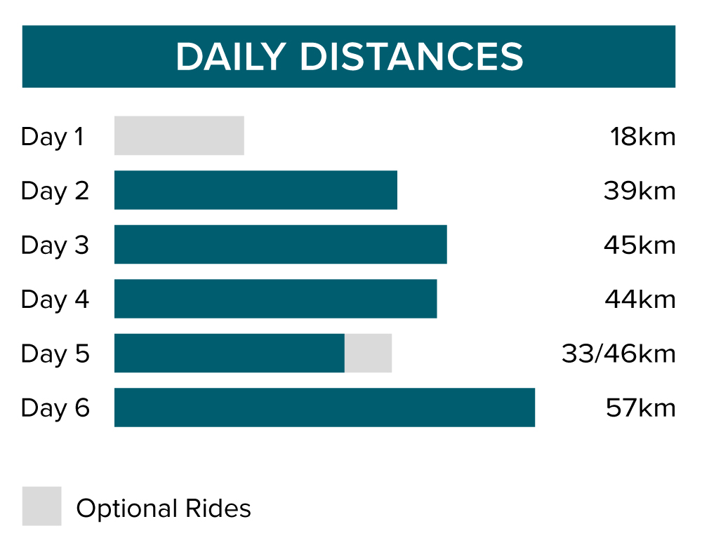Viewport: 702px width, 559px height.
Task: Click the teal Day 3 bar
Action: pyautogui.click(x=280, y=244)
